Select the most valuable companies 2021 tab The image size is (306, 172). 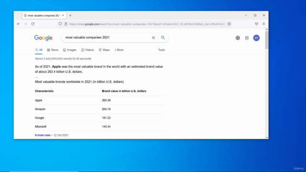tap(44, 15)
